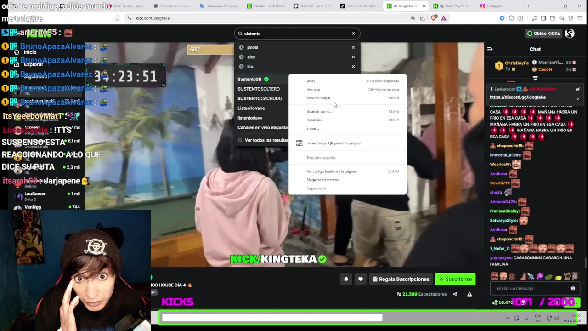Open a new browser tab with plus
The height and width of the screenshot is (331, 588).
click(528, 6)
